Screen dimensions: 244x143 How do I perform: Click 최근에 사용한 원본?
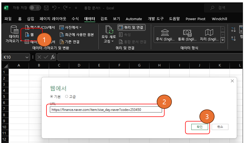pyautogui.click(x=77, y=35)
